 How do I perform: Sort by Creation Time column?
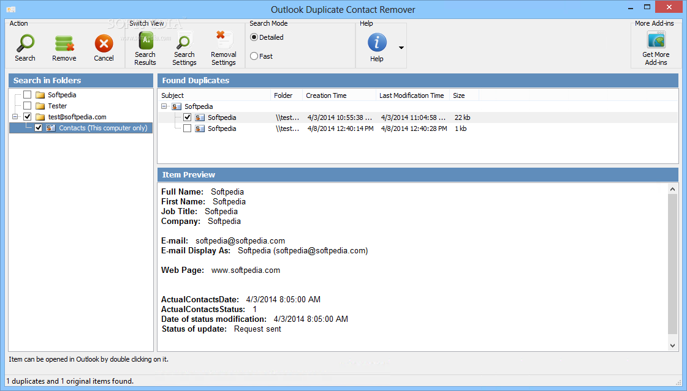tap(339, 95)
